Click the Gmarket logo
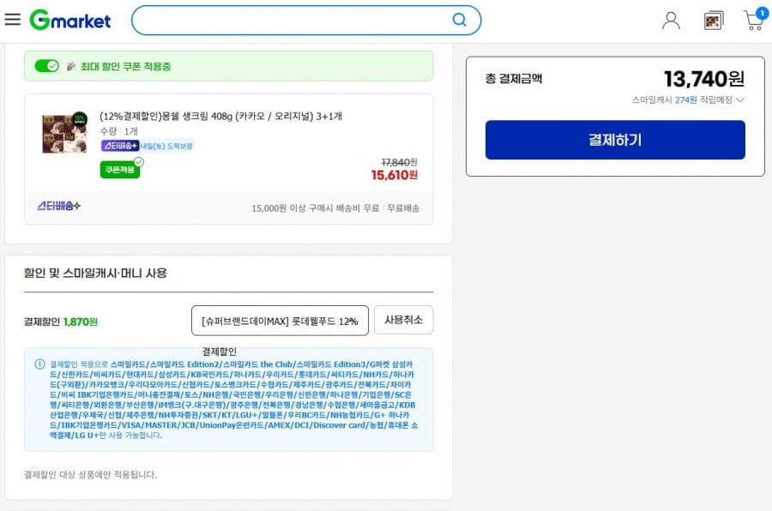 click(70, 21)
